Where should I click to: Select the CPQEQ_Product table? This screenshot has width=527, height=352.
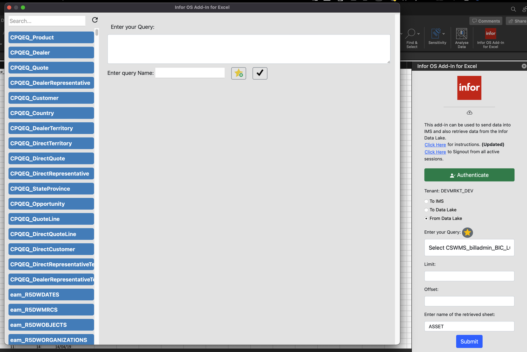coord(51,37)
